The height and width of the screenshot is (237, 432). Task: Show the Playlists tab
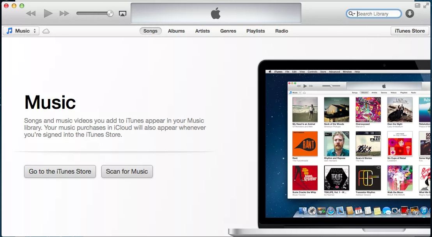coord(255,31)
